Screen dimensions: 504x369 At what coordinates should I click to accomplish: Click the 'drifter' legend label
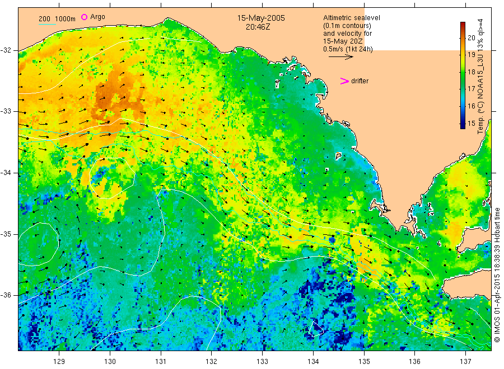click(x=360, y=81)
